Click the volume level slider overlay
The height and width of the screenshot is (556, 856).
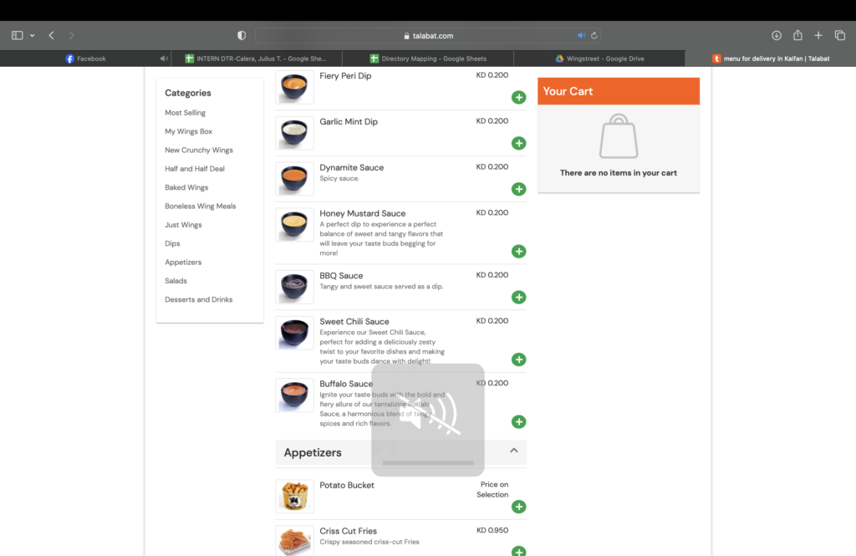(x=428, y=462)
